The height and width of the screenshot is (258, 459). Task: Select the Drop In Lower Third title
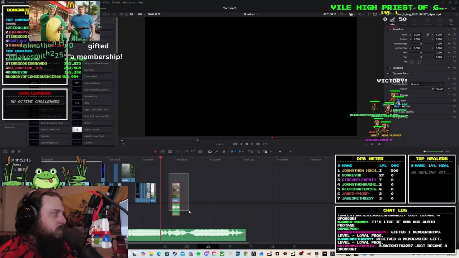49,129
